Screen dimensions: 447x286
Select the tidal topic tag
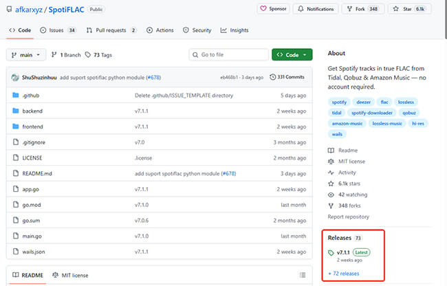tap(337, 113)
